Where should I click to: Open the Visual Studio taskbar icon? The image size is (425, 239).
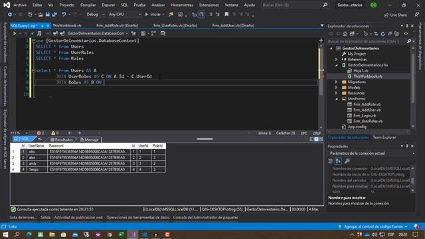133,234
